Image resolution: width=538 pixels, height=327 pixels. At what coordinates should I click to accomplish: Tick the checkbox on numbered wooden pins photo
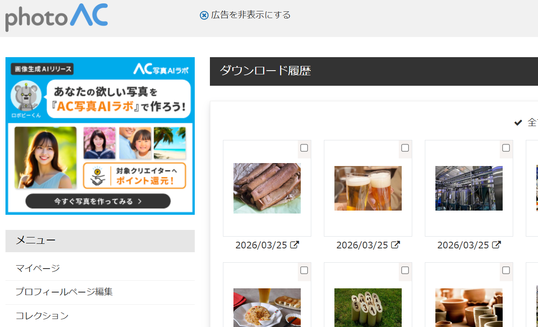(x=405, y=270)
